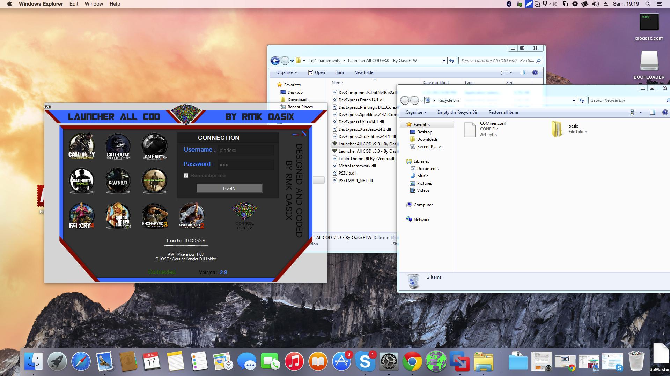This screenshot has width=670, height=376.
Task: Pick the Uncharted 2 game icon
Action: [192, 216]
